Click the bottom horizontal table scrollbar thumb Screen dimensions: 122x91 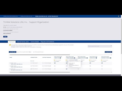pyautogui.click(x=40, y=72)
